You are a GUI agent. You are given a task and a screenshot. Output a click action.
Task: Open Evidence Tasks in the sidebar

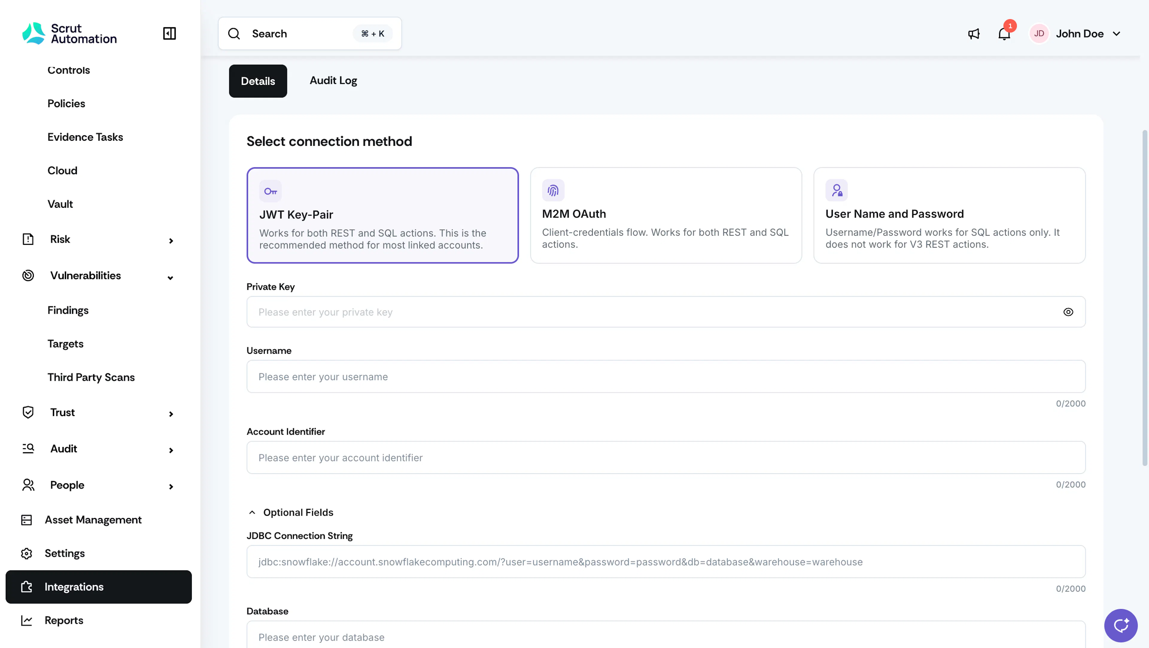click(x=85, y=137)
